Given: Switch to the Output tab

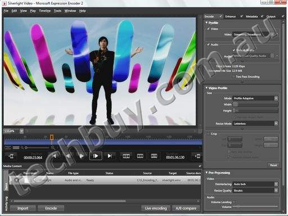Looking at the screenshot, I should coord(271,16).
